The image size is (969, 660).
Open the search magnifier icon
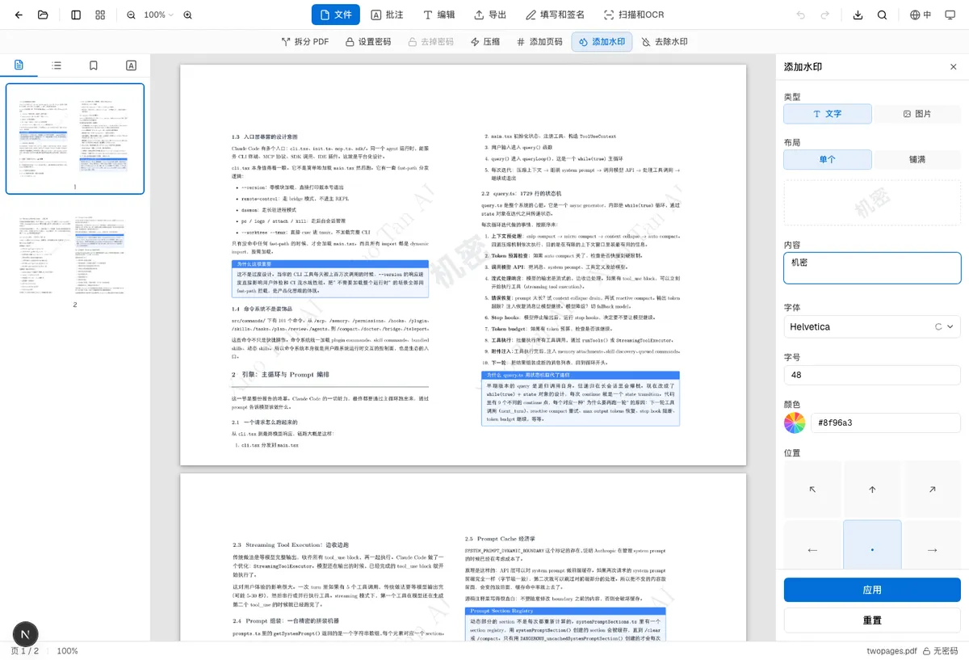click(882, 15)
